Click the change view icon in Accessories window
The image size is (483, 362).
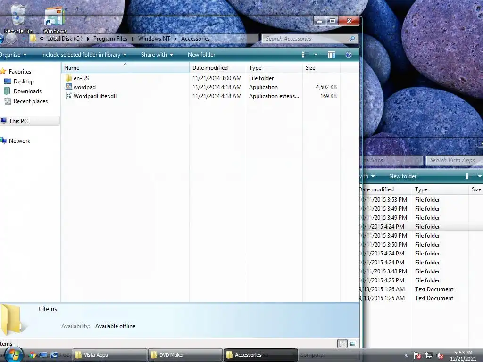[304, 55]
